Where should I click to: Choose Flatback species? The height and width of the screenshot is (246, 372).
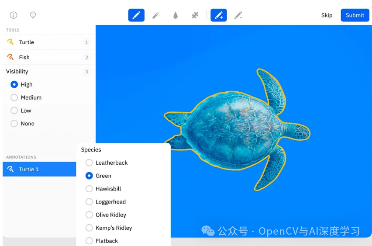coord(89,241)
